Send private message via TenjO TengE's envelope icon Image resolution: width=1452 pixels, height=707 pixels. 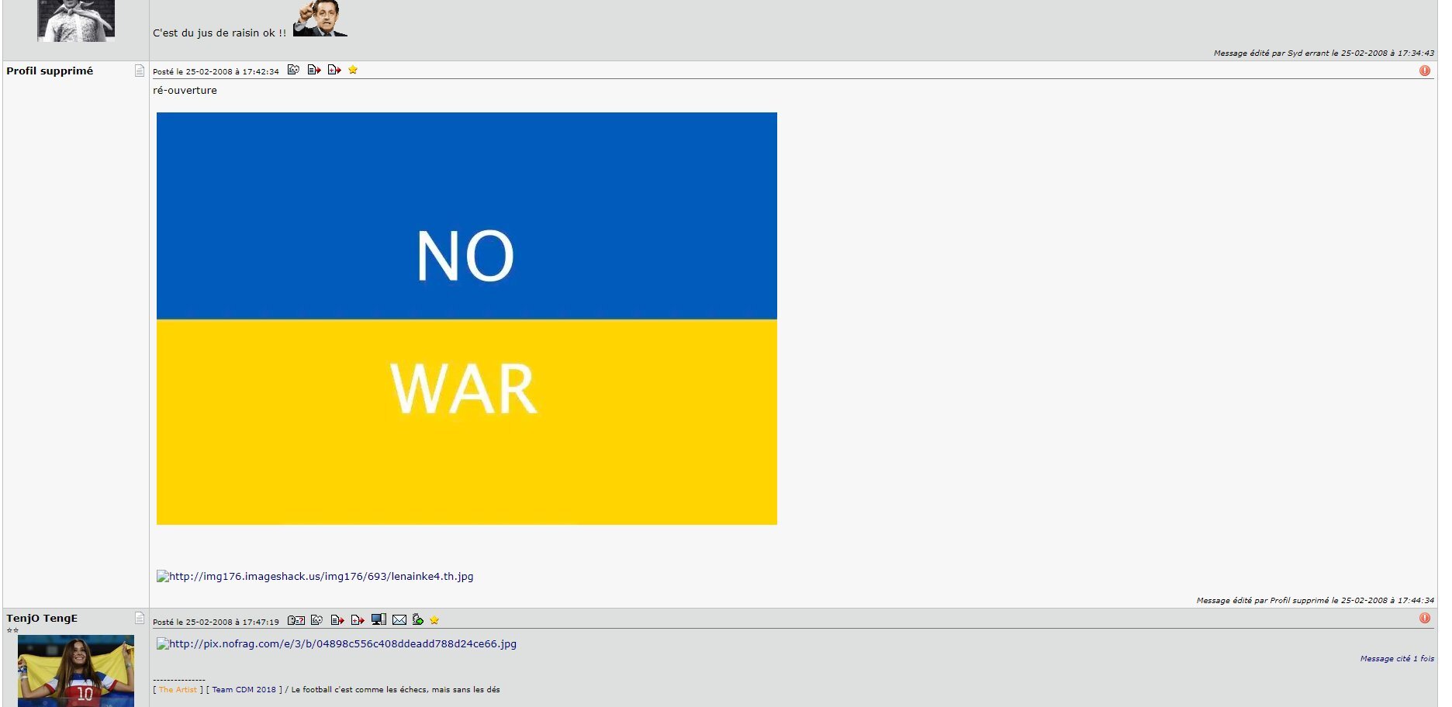[x=399, y=620]
